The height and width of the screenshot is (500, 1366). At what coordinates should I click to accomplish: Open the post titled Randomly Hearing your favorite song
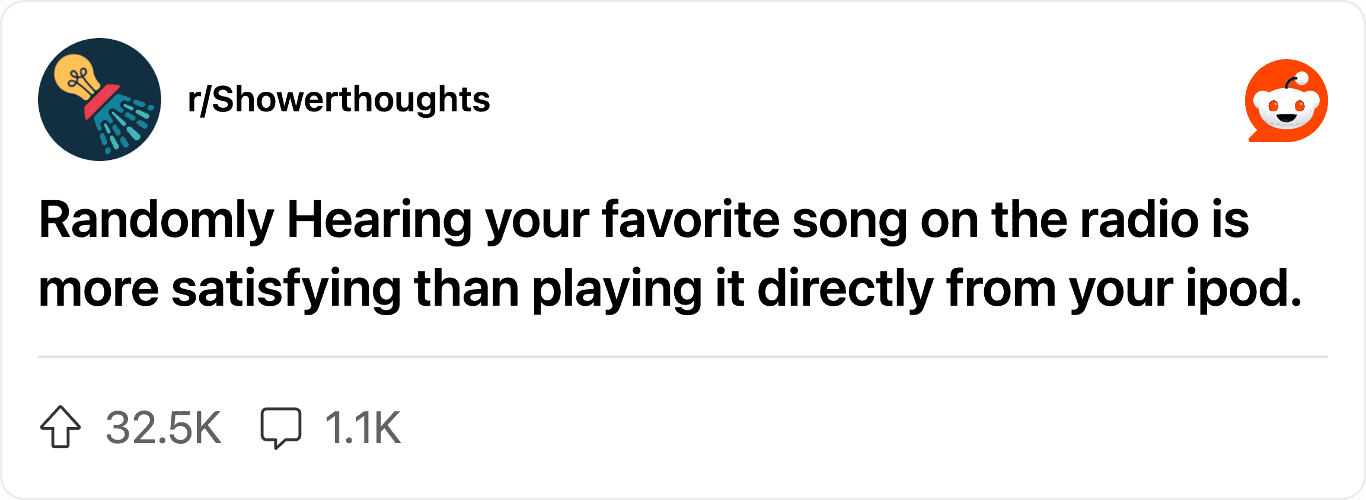click(x=671, y=254)
